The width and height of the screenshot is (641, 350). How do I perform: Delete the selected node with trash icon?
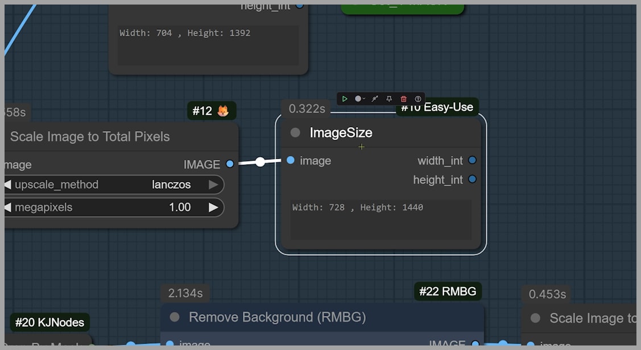pyautogui.click(x=404, y=99)
